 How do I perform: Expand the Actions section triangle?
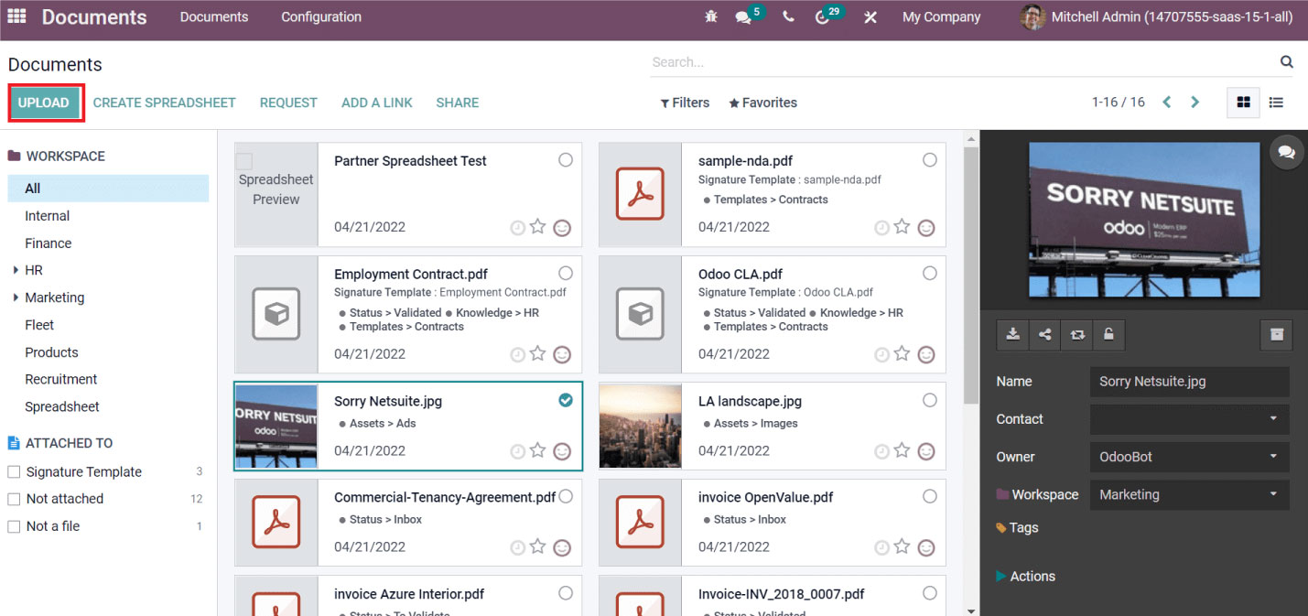[1000, 576]
